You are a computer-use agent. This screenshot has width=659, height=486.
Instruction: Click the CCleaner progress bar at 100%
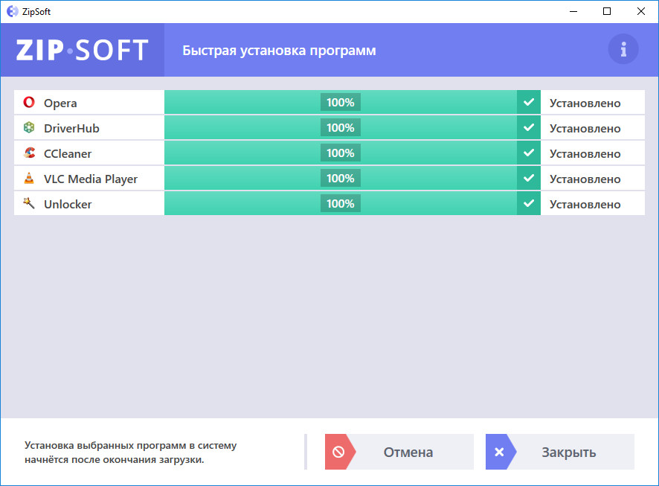pyautogui.click(x=341, y=153)
